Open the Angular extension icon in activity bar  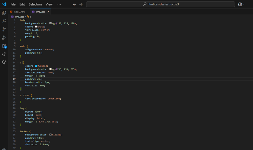click(x=4, y=62)
